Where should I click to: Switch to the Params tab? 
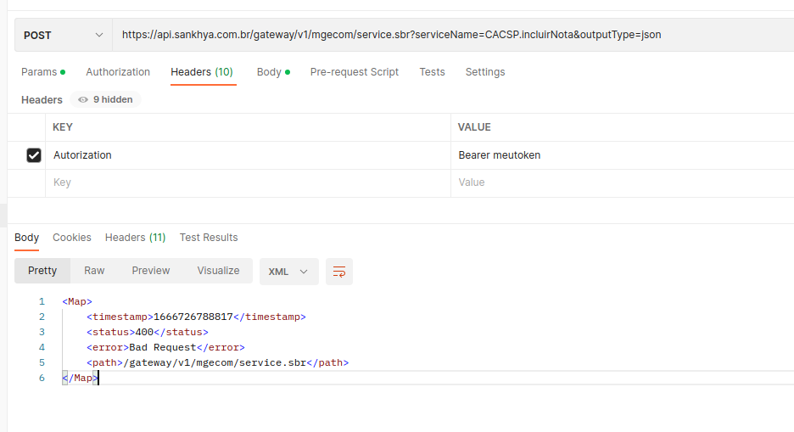pyautogui.click(x=42, y=72)
